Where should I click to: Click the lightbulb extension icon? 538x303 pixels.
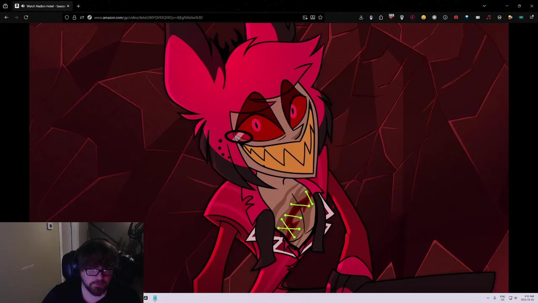pyautogui.click(x=402, y=17)
